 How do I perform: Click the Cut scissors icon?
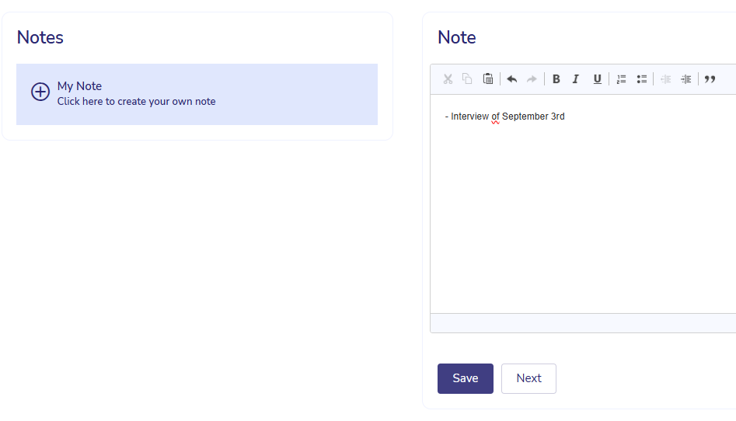(448, 79)
